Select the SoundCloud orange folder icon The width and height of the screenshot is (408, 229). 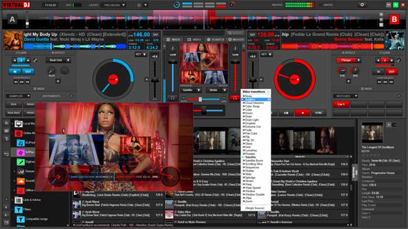(21, 181)
